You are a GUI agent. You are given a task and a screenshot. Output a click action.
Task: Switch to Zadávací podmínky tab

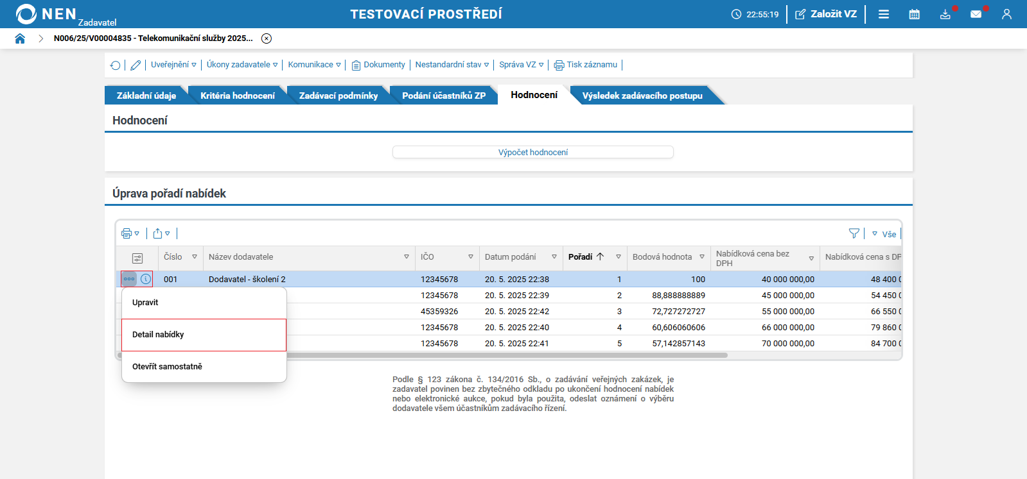coord(338,96)
